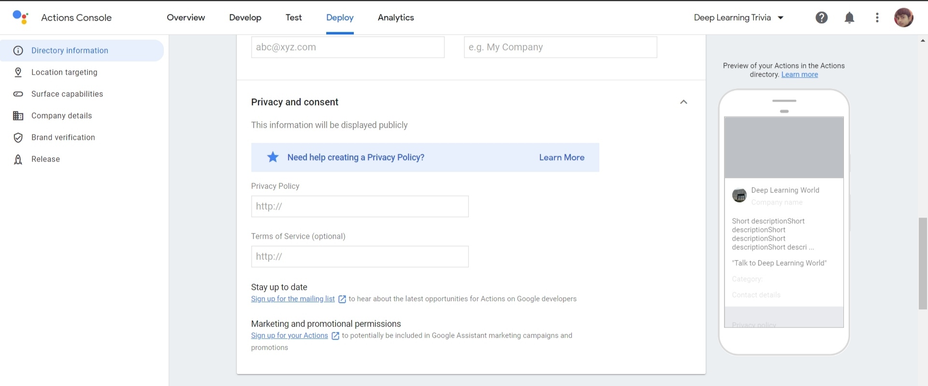Open the Sign up for the mailing list link
Viewport: 928px width, 386px height.
pyautogui.click(x=293, y=299)
